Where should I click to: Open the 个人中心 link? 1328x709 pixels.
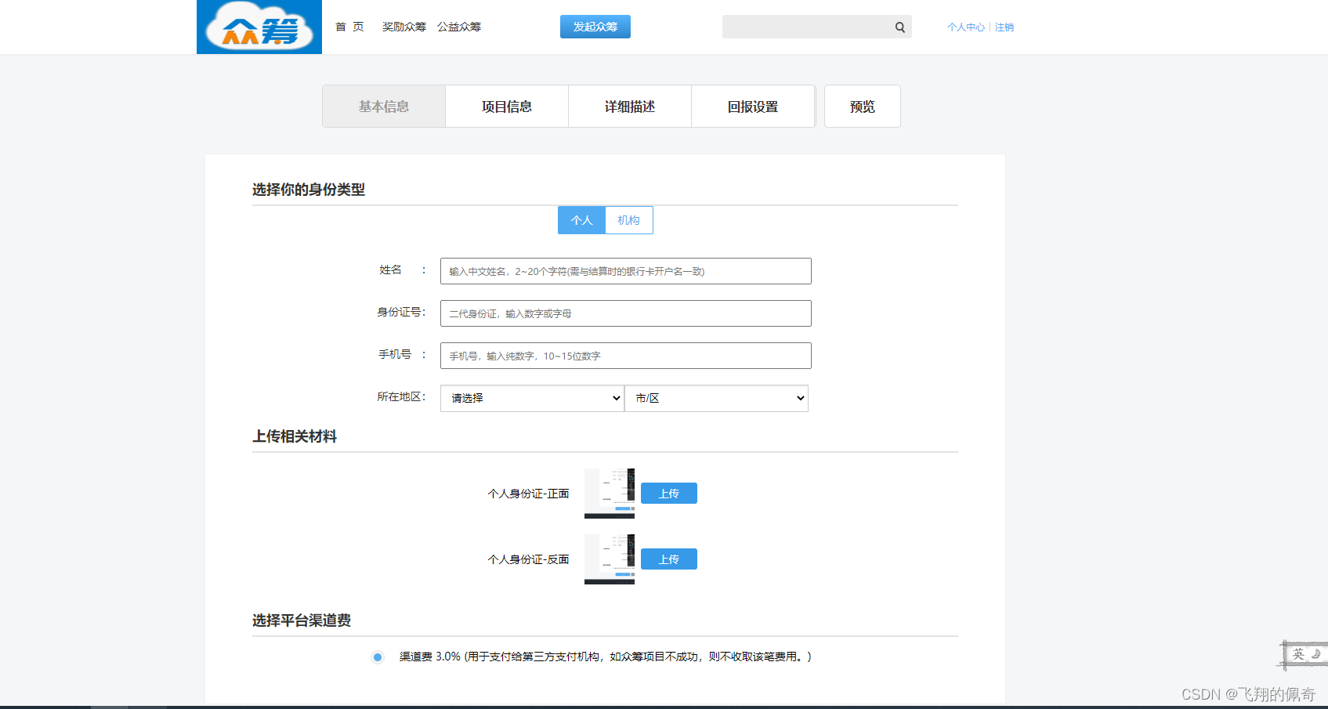click(965, 27)
